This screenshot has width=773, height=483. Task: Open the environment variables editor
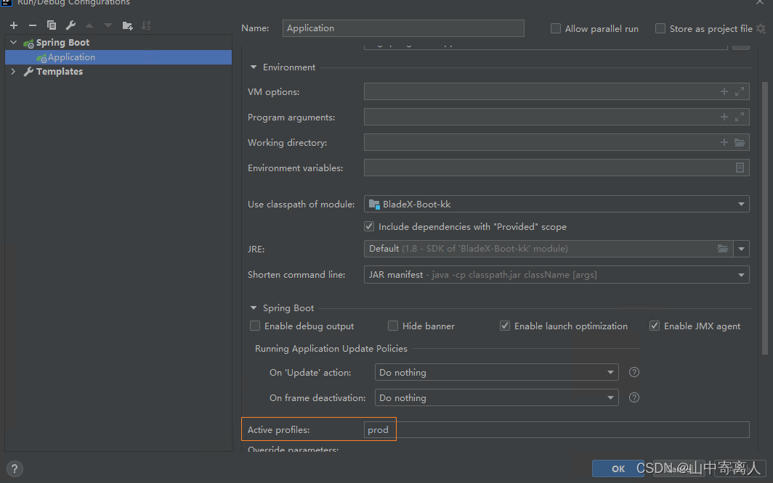(x=740, y=168)
